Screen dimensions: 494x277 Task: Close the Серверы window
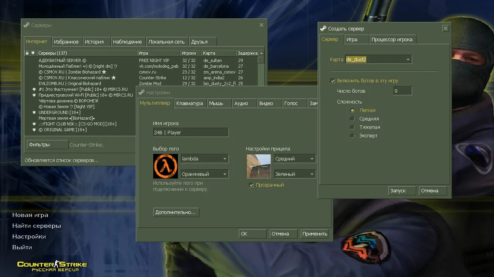click(261, 25)
